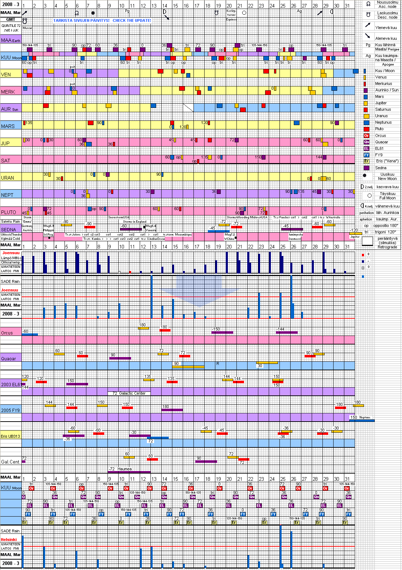Click the 'KUU Moon' row label at top
402x570 pixels.
coord(11,57)
